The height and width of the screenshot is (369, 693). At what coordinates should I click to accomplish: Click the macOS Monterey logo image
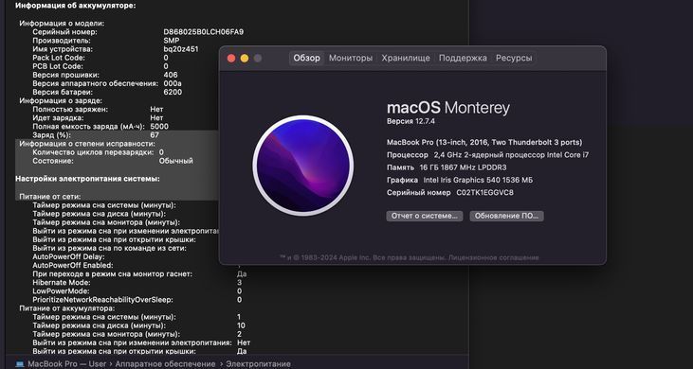(x=302, y=166)
